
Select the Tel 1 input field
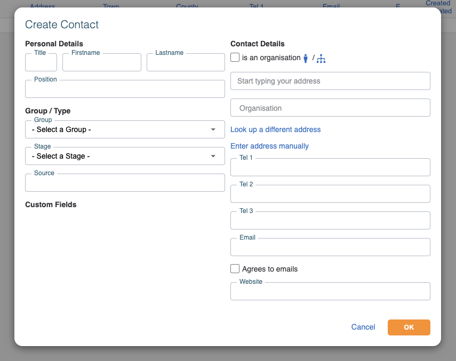[330, 168]
